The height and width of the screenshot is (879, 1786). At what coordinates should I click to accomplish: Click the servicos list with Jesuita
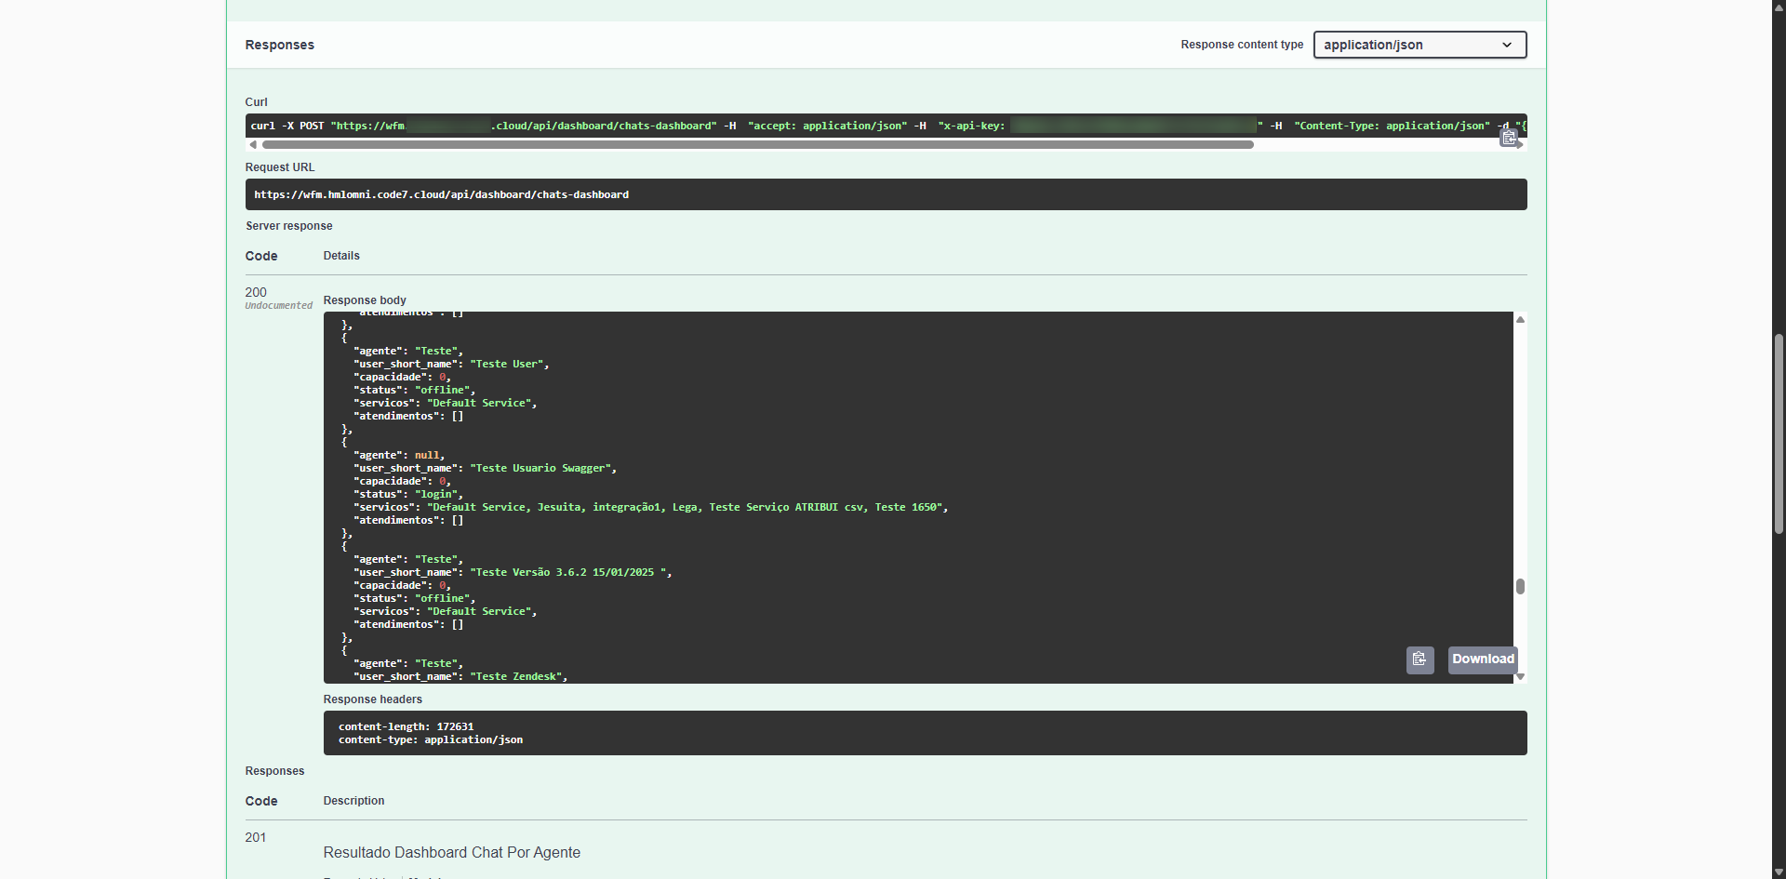685,508
